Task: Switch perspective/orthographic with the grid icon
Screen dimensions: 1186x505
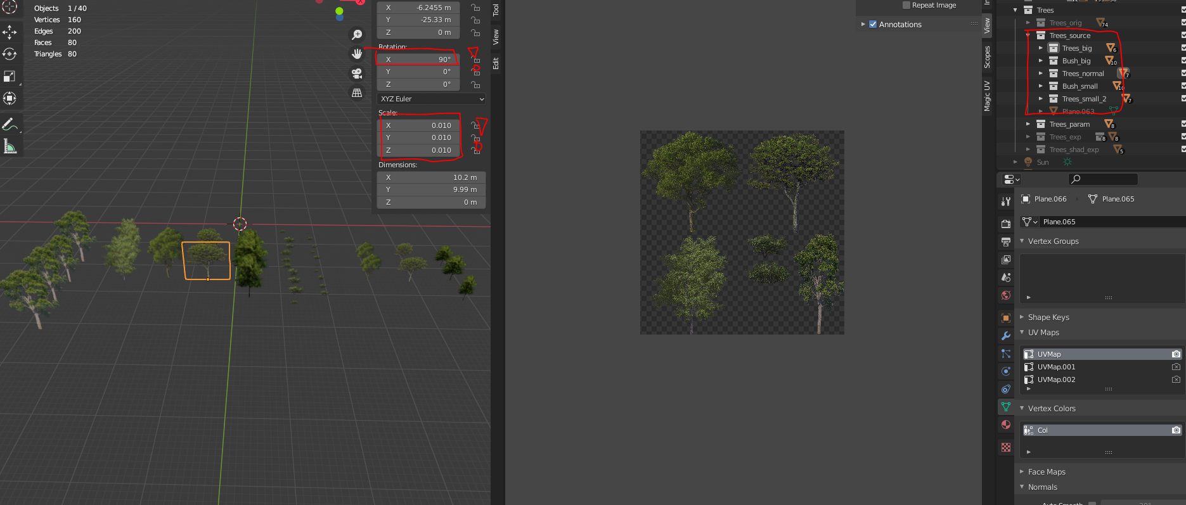Action: point(358,93)
